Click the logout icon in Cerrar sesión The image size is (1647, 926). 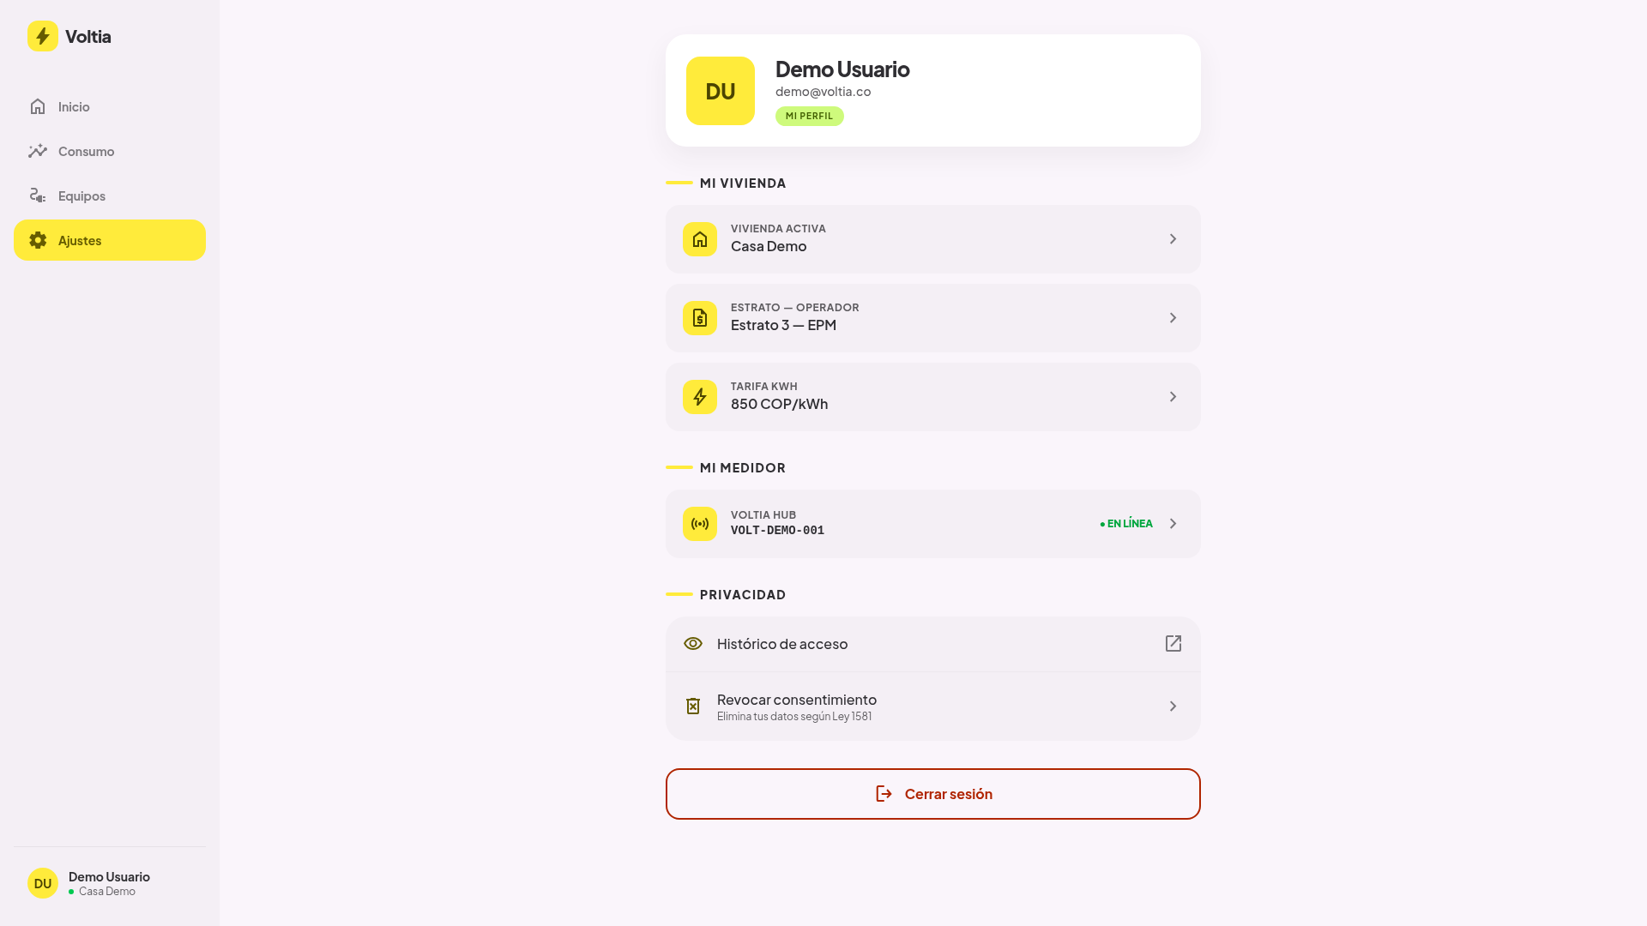coord(884,794)
